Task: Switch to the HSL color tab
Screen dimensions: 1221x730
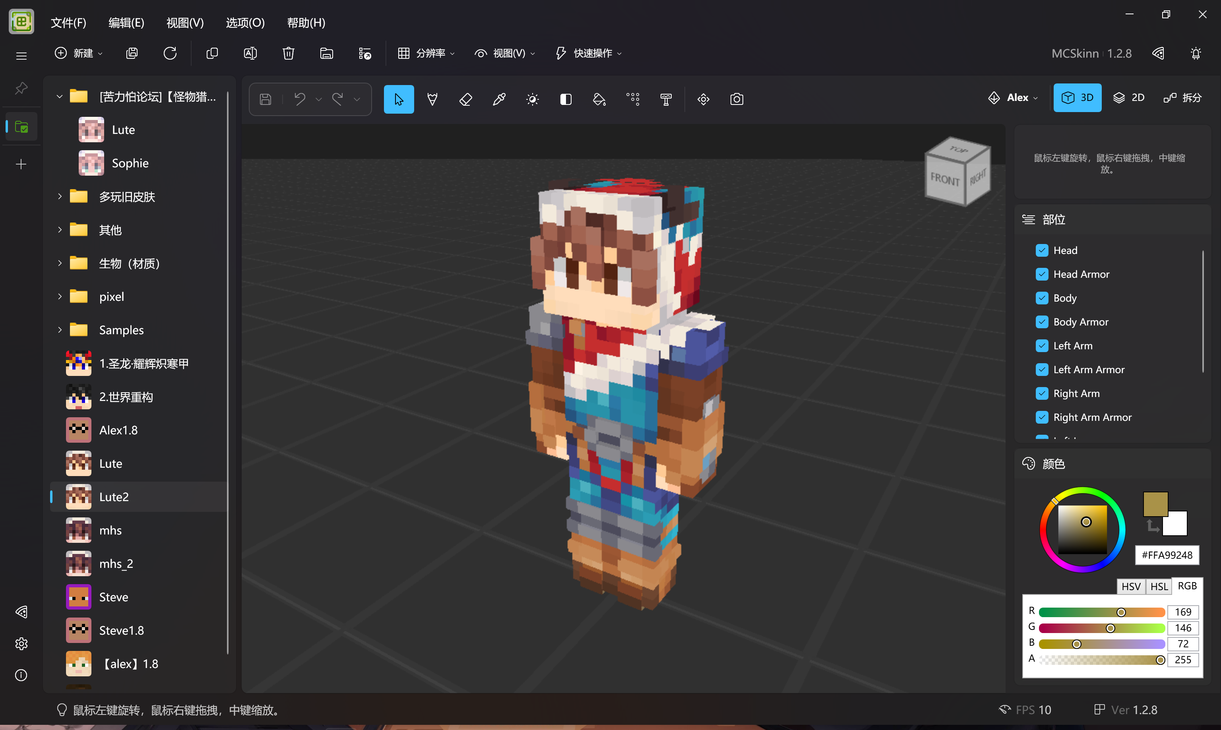Action: coord(1159,587)
